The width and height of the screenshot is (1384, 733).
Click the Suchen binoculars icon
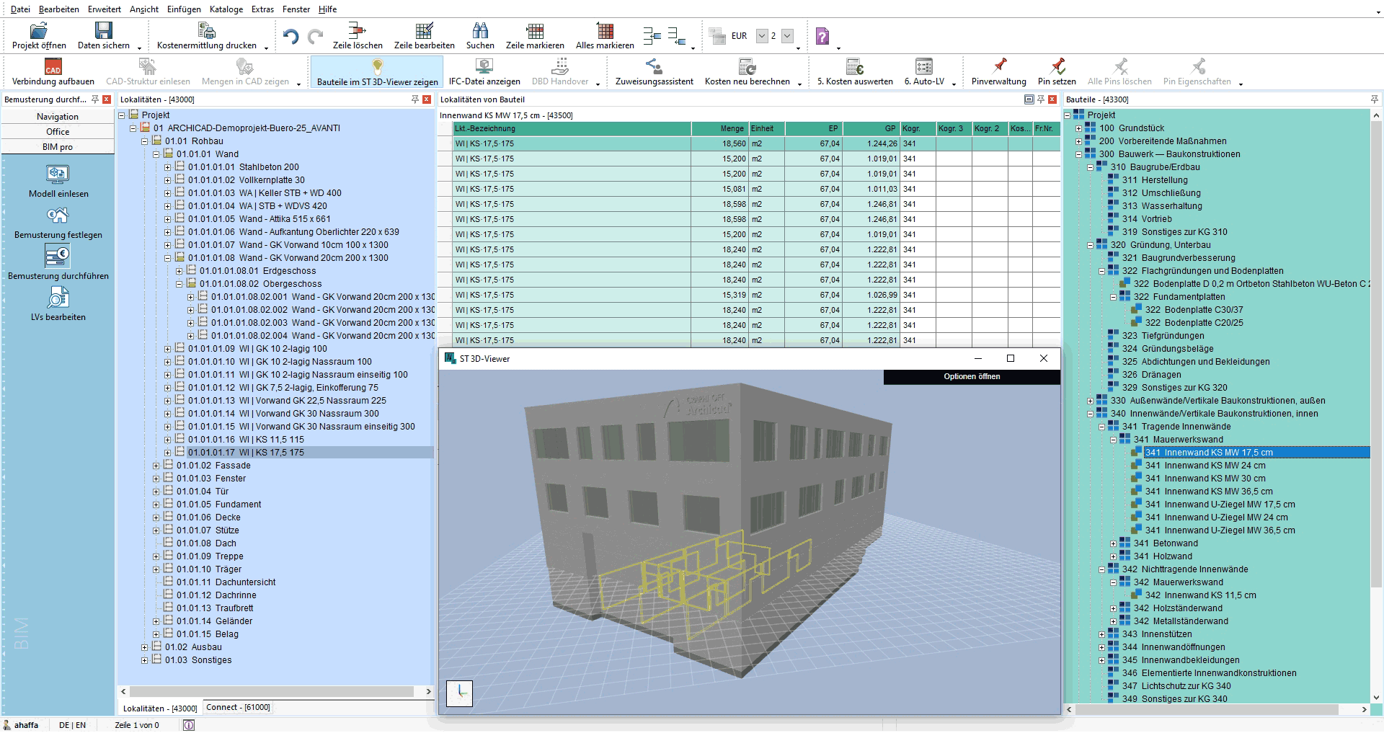tap(480, 30)
